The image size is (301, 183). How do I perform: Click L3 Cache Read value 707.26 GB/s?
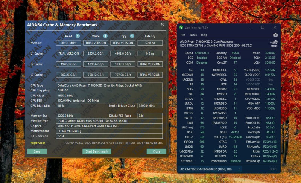(x=68, y=75)
